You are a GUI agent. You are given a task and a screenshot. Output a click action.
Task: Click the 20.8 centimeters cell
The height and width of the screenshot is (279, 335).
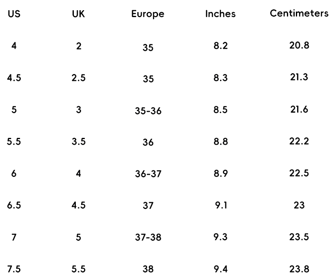299,46
